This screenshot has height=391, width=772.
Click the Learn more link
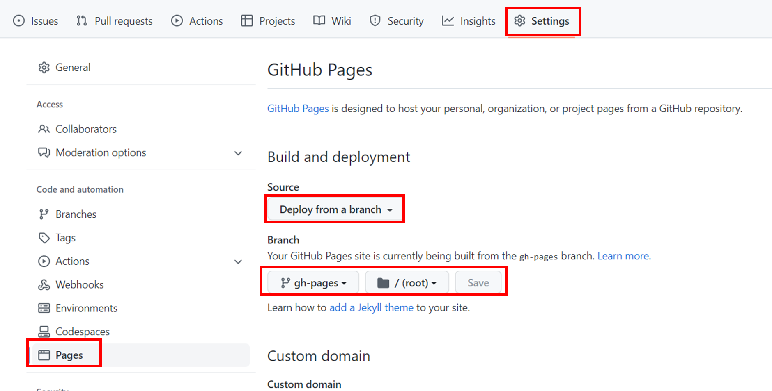click(x=623, y=256)
